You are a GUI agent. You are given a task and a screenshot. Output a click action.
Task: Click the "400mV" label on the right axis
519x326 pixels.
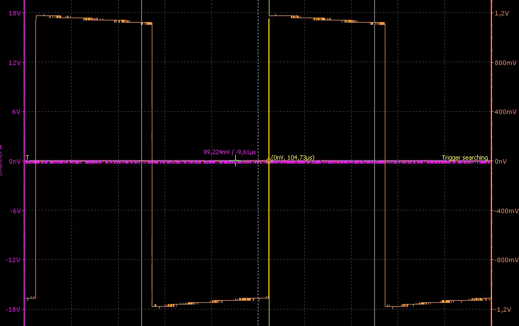click(x=506, y=111)
